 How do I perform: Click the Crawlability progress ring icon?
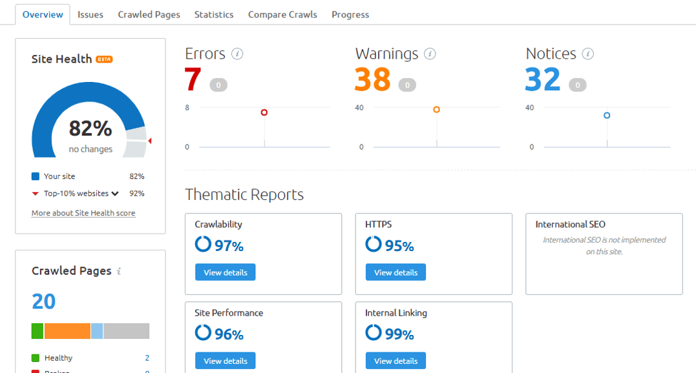pyautogui.click(x=203, y=244)
